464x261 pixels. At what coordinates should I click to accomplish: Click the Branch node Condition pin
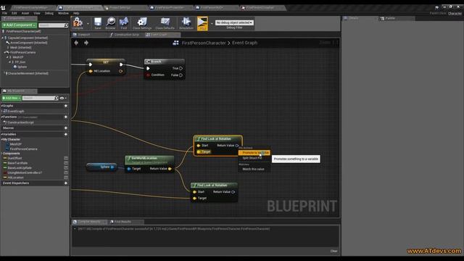click(x=148, y=75)
